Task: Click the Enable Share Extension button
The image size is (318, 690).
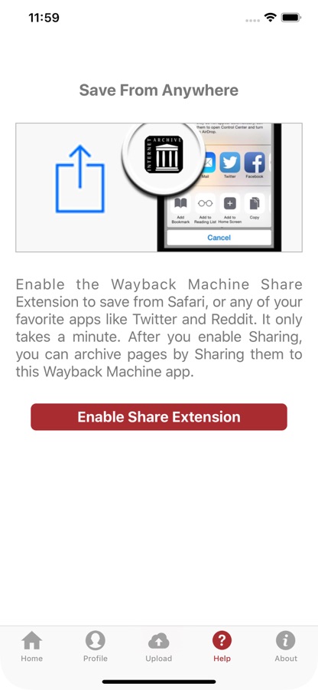Action: coord(159,417)
